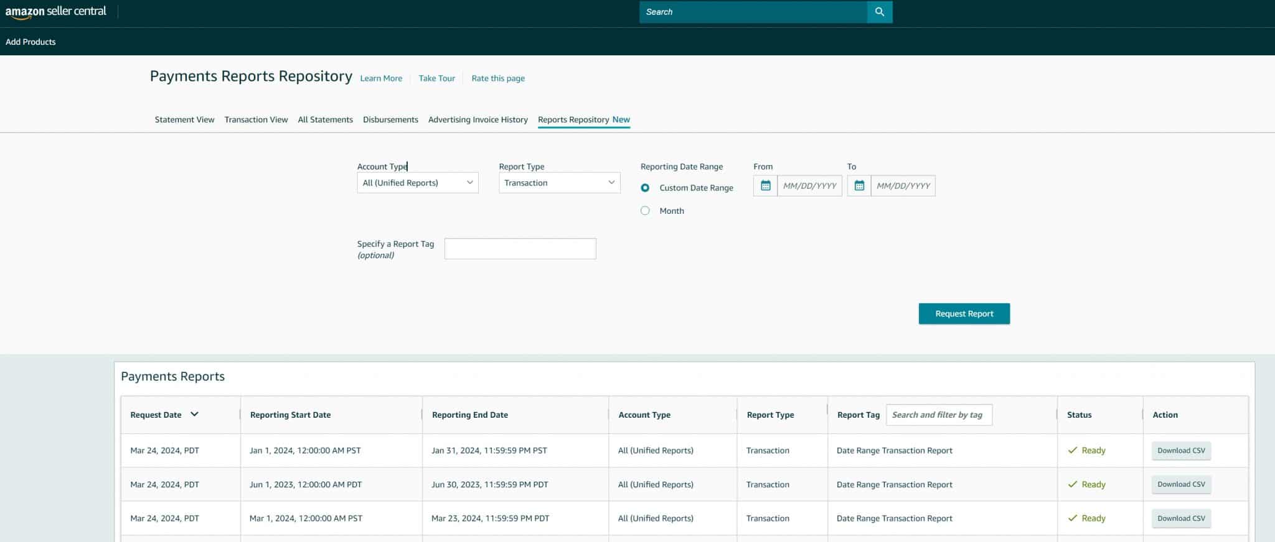Click the To date input field
The width and height of the screenshot is (1275, 542).
(x=903, y=186)
